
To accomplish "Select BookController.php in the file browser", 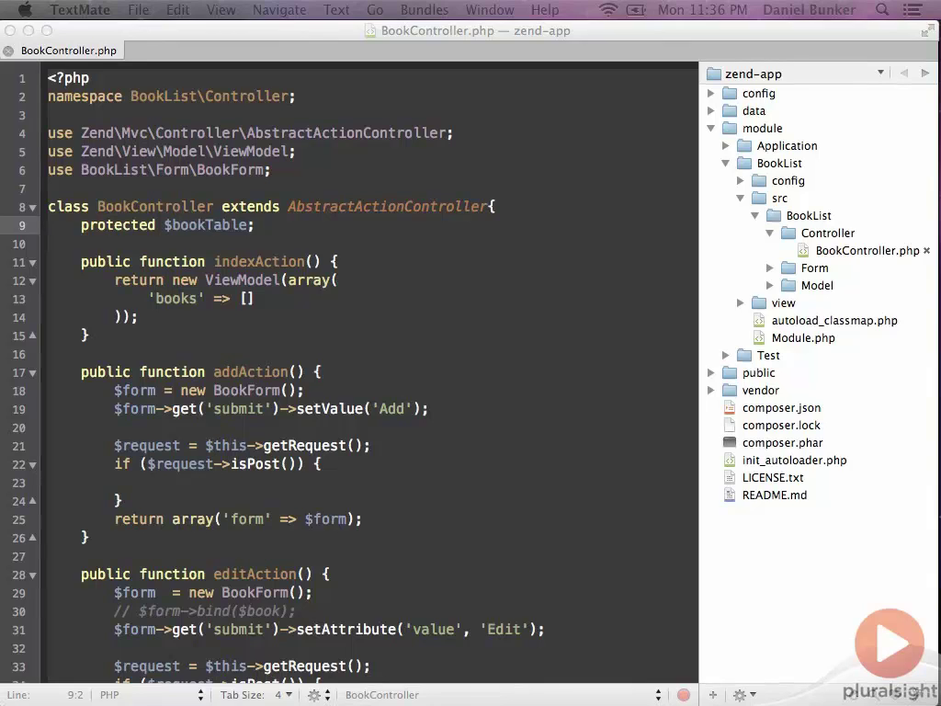I will [867, 250].
